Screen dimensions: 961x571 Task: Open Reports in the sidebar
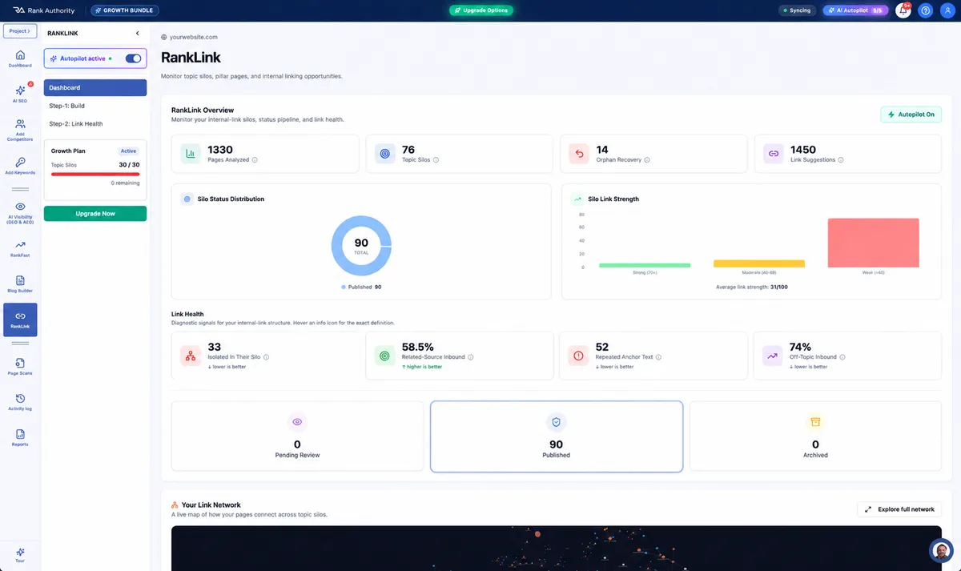tap(20, 437)
